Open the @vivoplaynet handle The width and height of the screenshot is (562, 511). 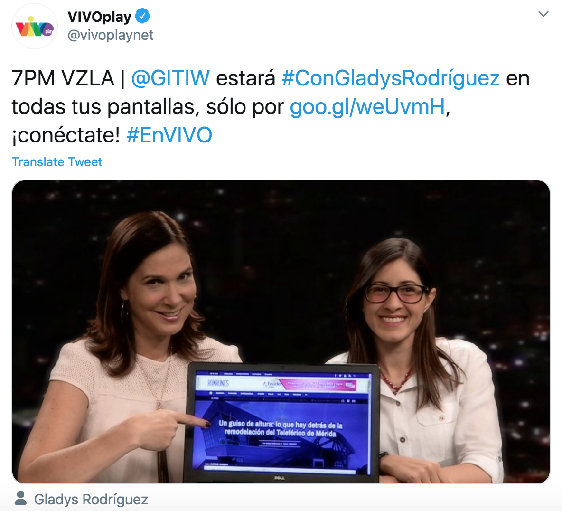[111, 35]
